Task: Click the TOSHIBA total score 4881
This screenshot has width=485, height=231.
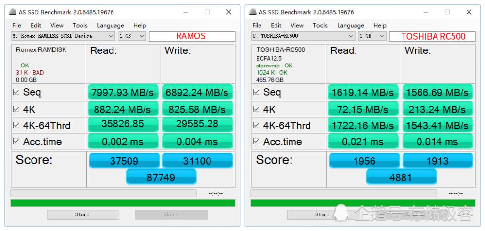Action: [402, 177]
